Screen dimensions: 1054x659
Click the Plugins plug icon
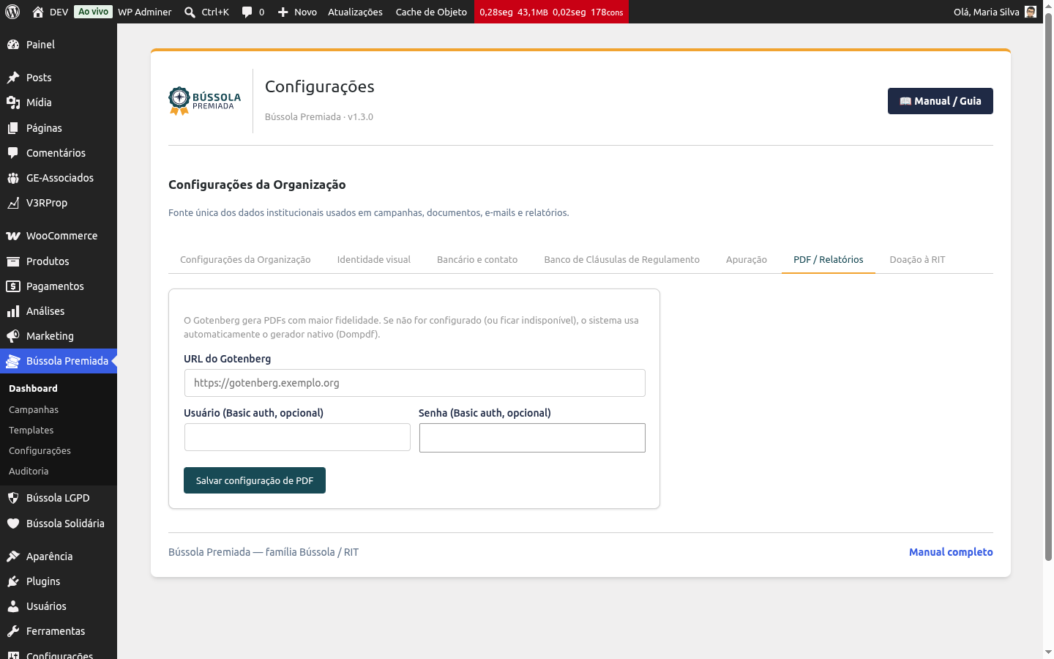coord(13,581)
